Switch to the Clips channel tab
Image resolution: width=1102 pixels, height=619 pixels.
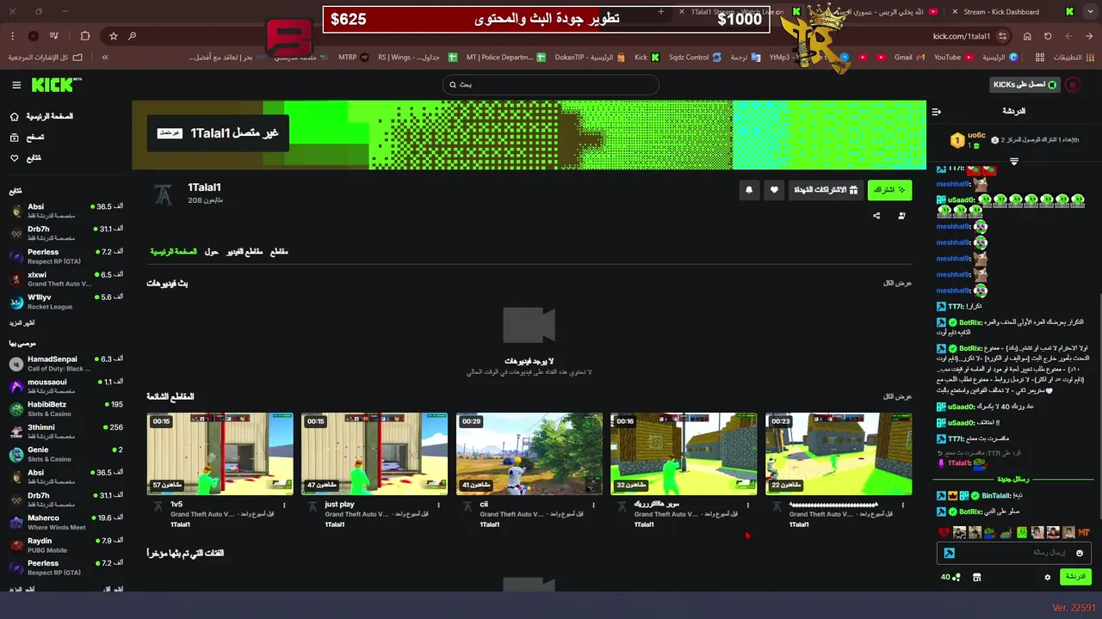[x=279, y=252]
